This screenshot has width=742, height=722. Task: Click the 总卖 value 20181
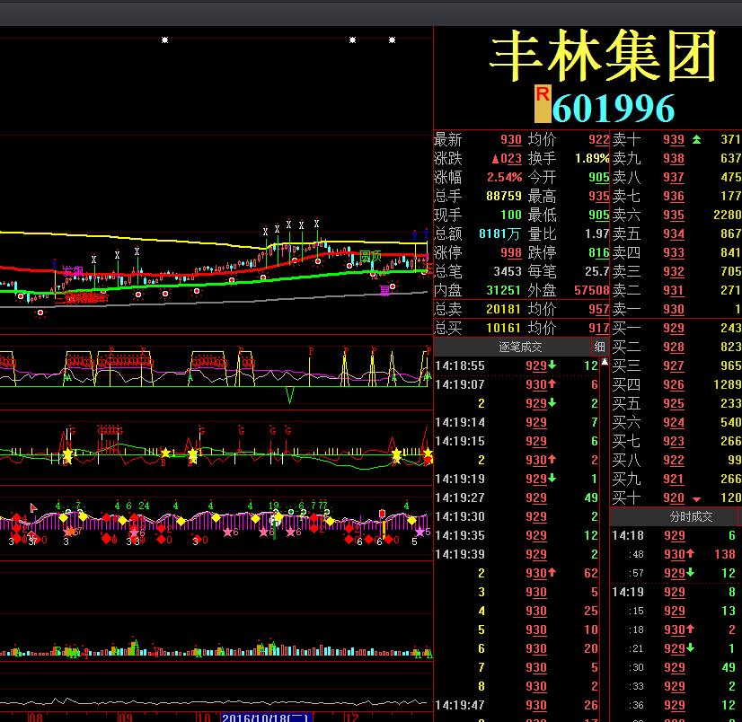pos(504,309)
